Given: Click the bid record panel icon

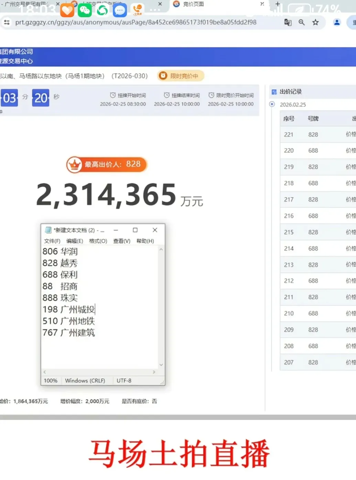Looking at the screenshot, I should (274, 92).
